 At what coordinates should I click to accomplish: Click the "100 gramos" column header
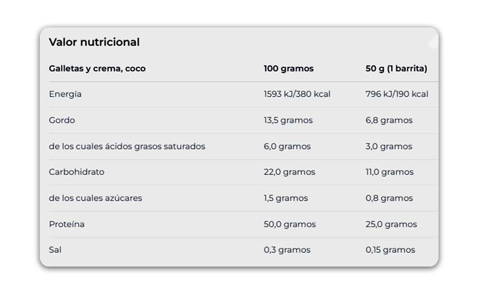288,69
